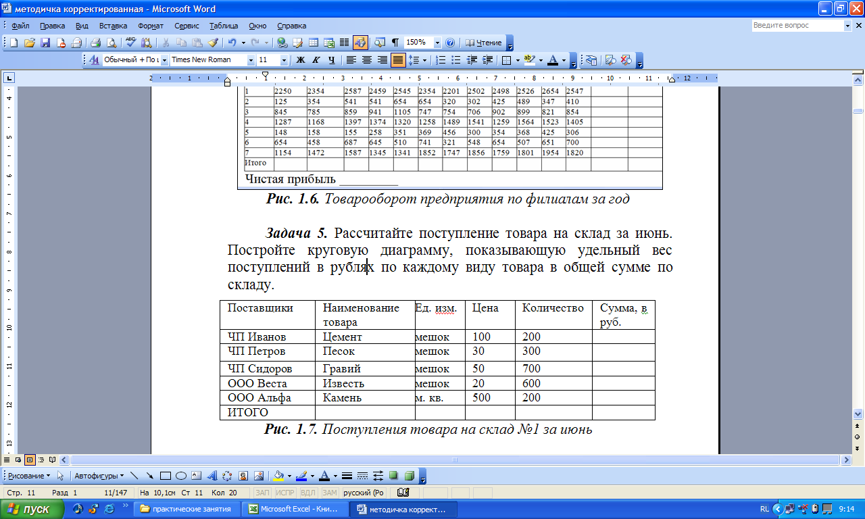Image resolution: width=865 pixels, height=519 pixels.
Task: Insert a WordArt object
Action: pos(212,475)
